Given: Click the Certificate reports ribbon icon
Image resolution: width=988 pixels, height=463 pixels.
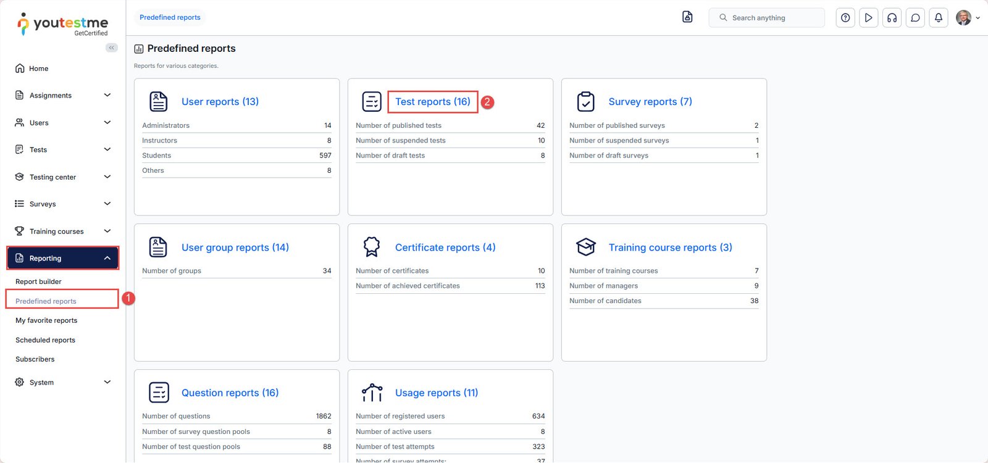Looking at the screenshot, I should [x=372, y=247].
